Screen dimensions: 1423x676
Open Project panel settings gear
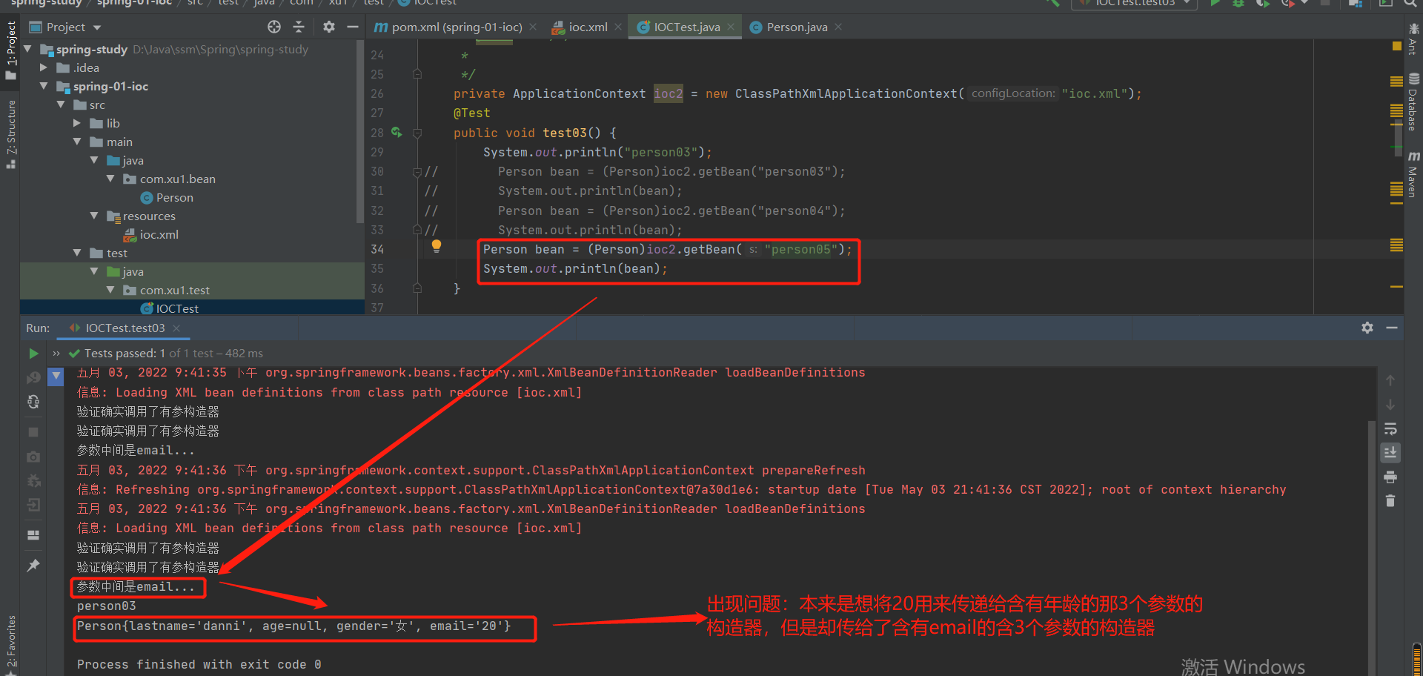pyautogui.click(x=329, y=27)
